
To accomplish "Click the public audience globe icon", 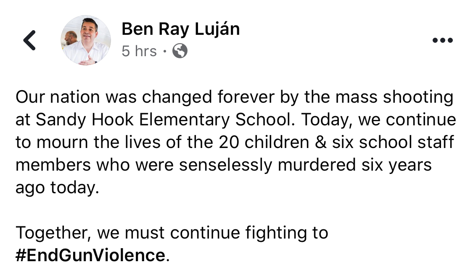I will [x=179, y=51].
